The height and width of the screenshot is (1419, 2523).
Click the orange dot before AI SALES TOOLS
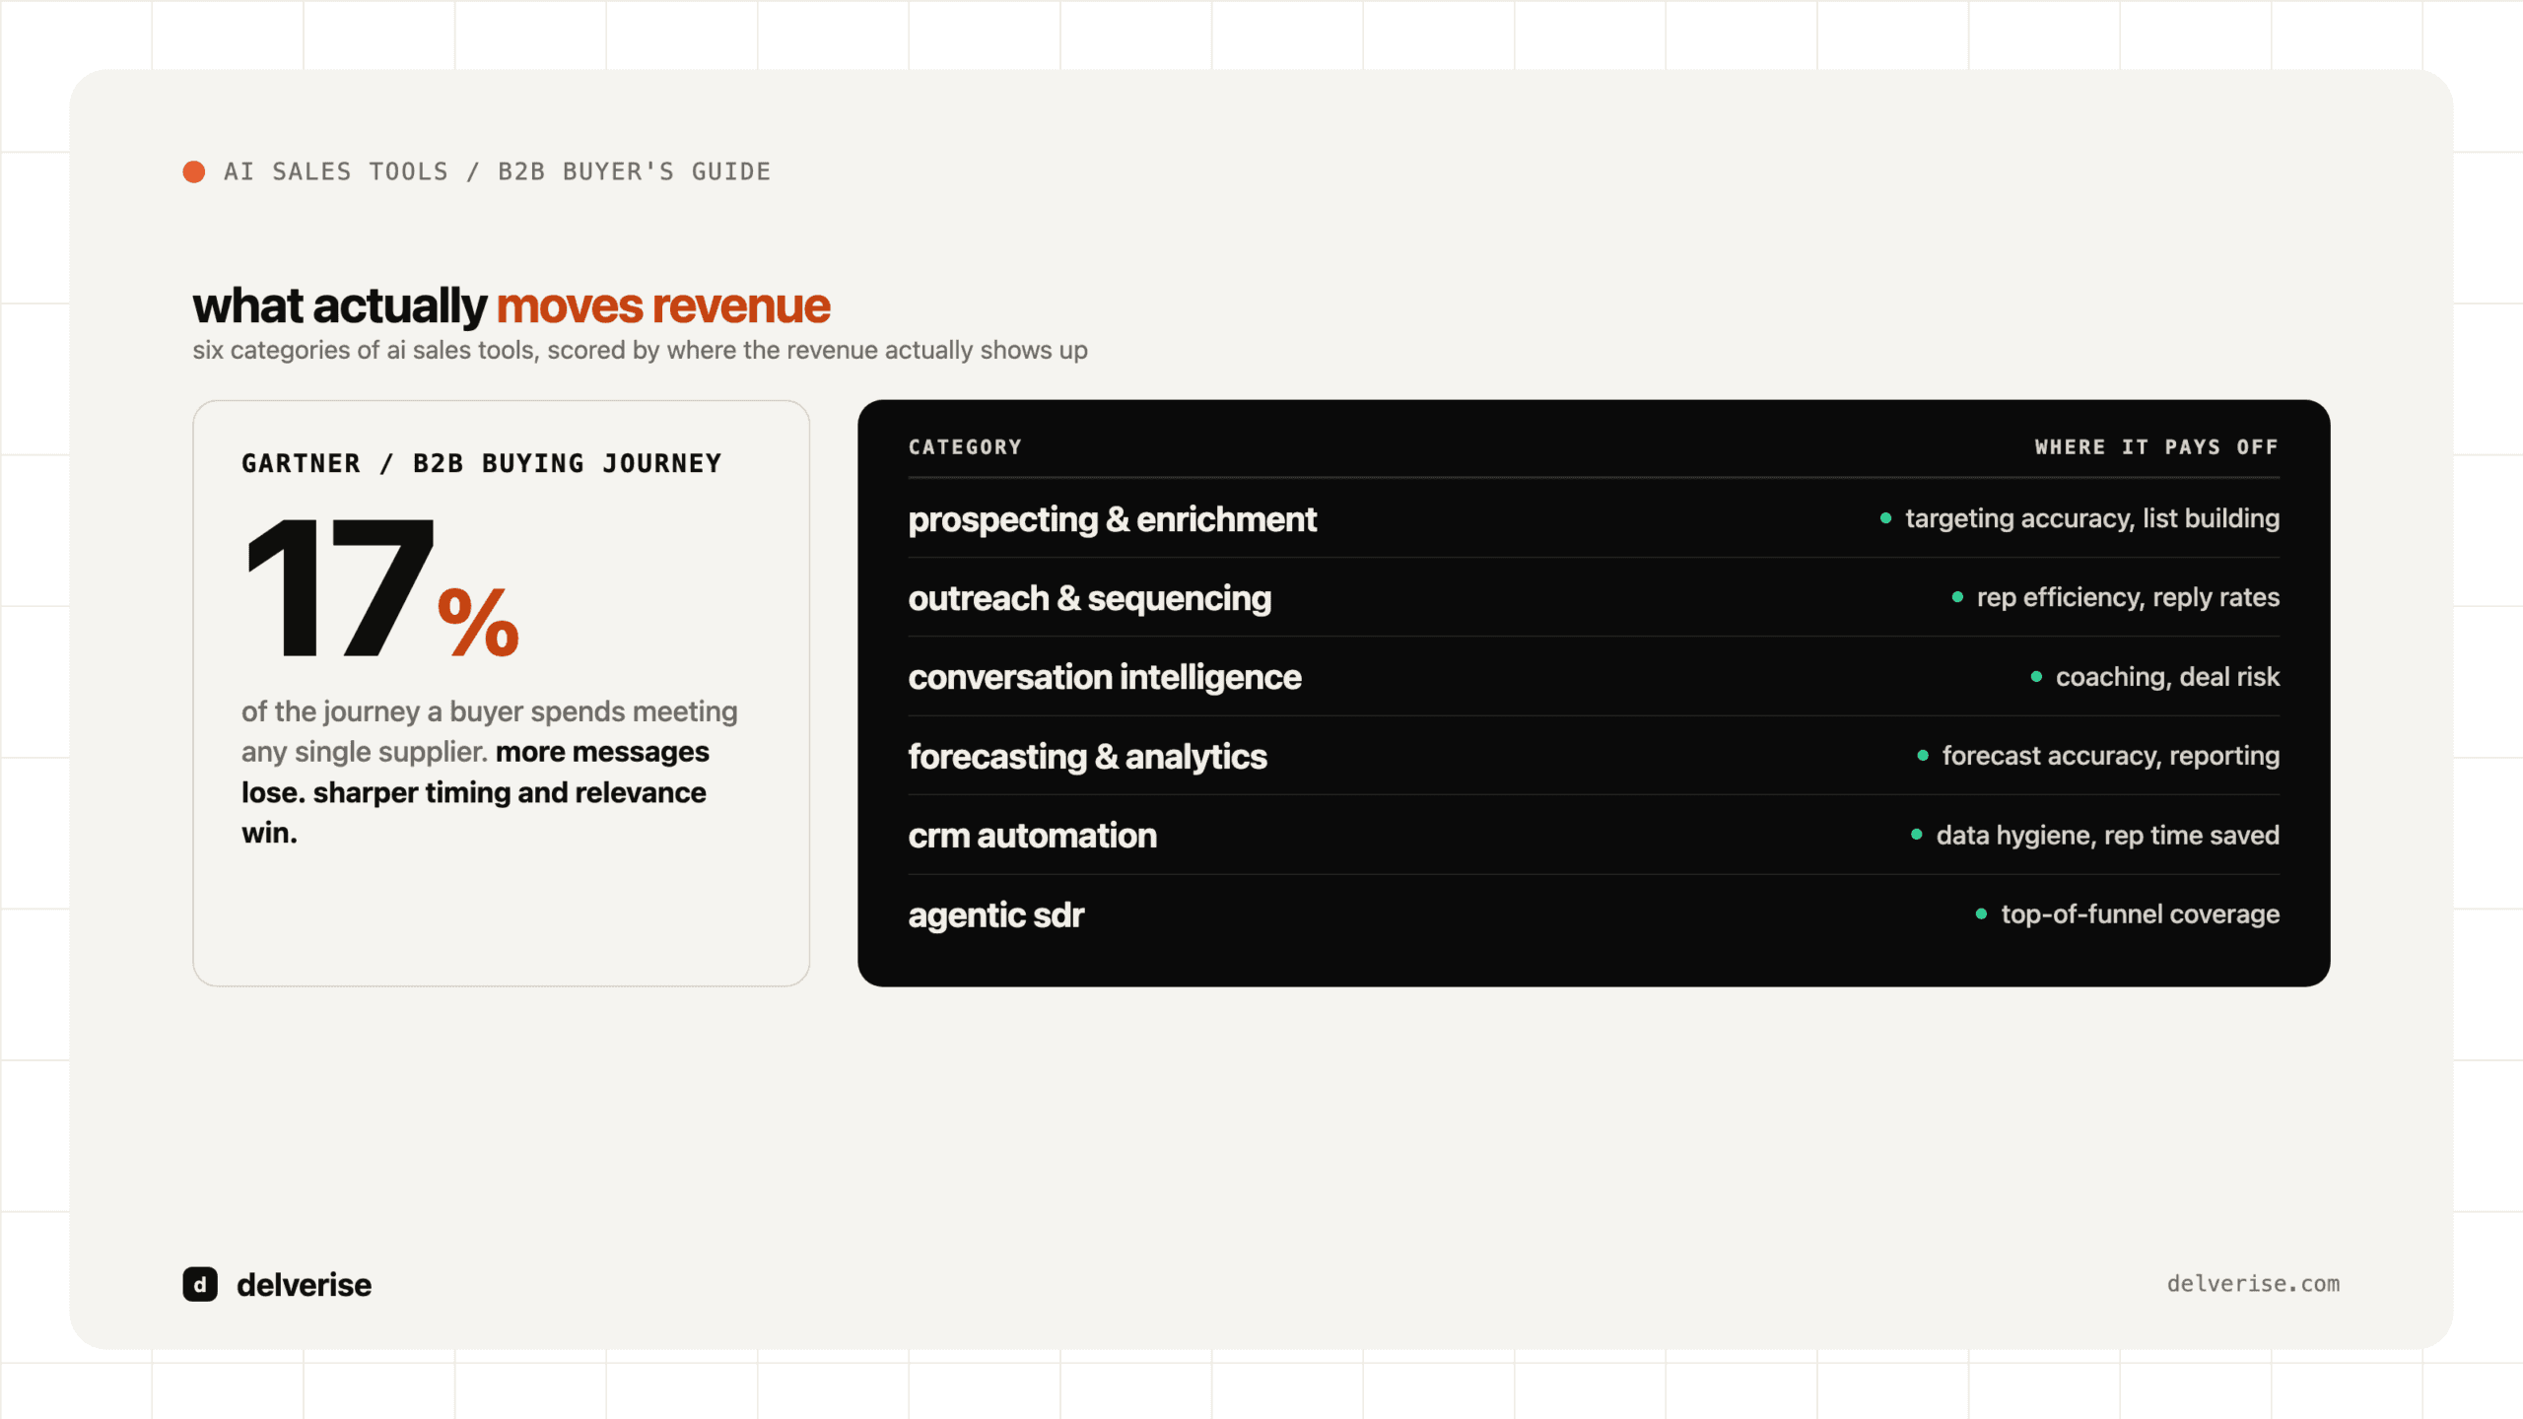pos(194,172)
